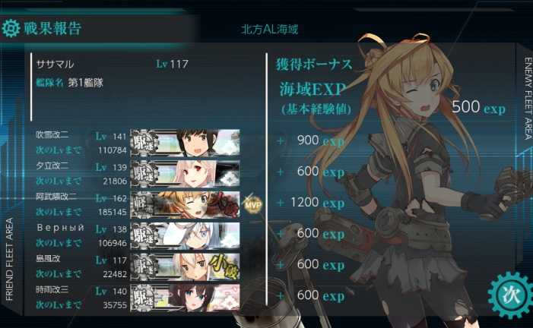
Task: Click the ENEMY FLEET AREA side tab
Action: pos(527,99)
